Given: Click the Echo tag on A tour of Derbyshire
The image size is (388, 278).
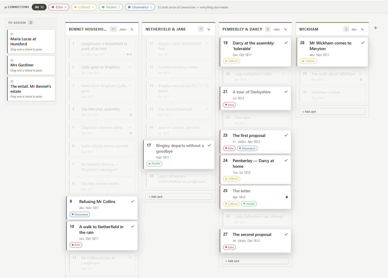Looking at the screenshot, I should click(x=229, y=105).
